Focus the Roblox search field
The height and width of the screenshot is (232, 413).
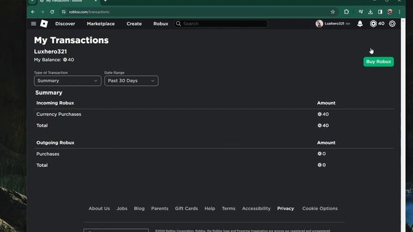point(221,24)
